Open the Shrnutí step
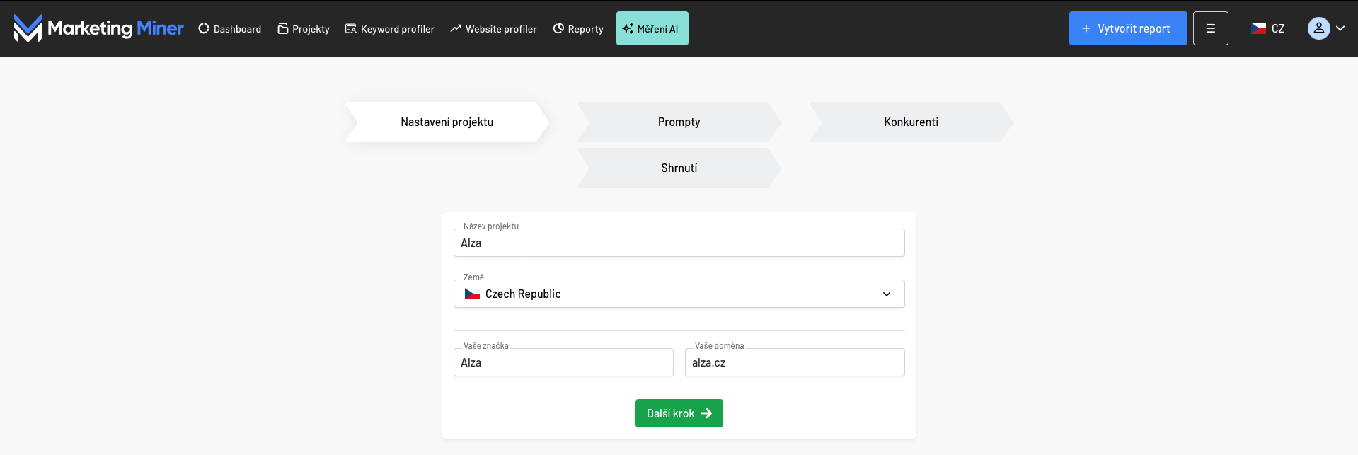Screen dimensions: 1358x455 coord(679,168)
